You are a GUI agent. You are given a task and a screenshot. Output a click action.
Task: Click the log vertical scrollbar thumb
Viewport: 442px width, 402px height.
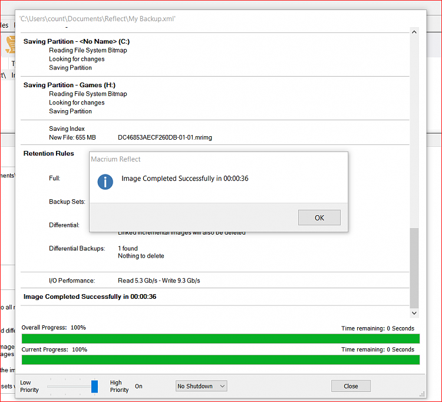pos(414,268)
